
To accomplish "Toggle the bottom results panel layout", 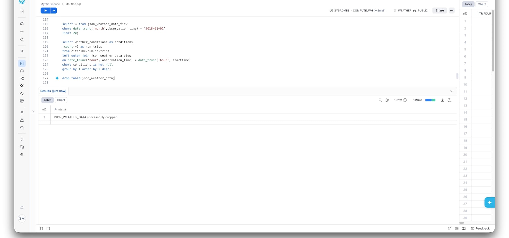I will (48, 229).
